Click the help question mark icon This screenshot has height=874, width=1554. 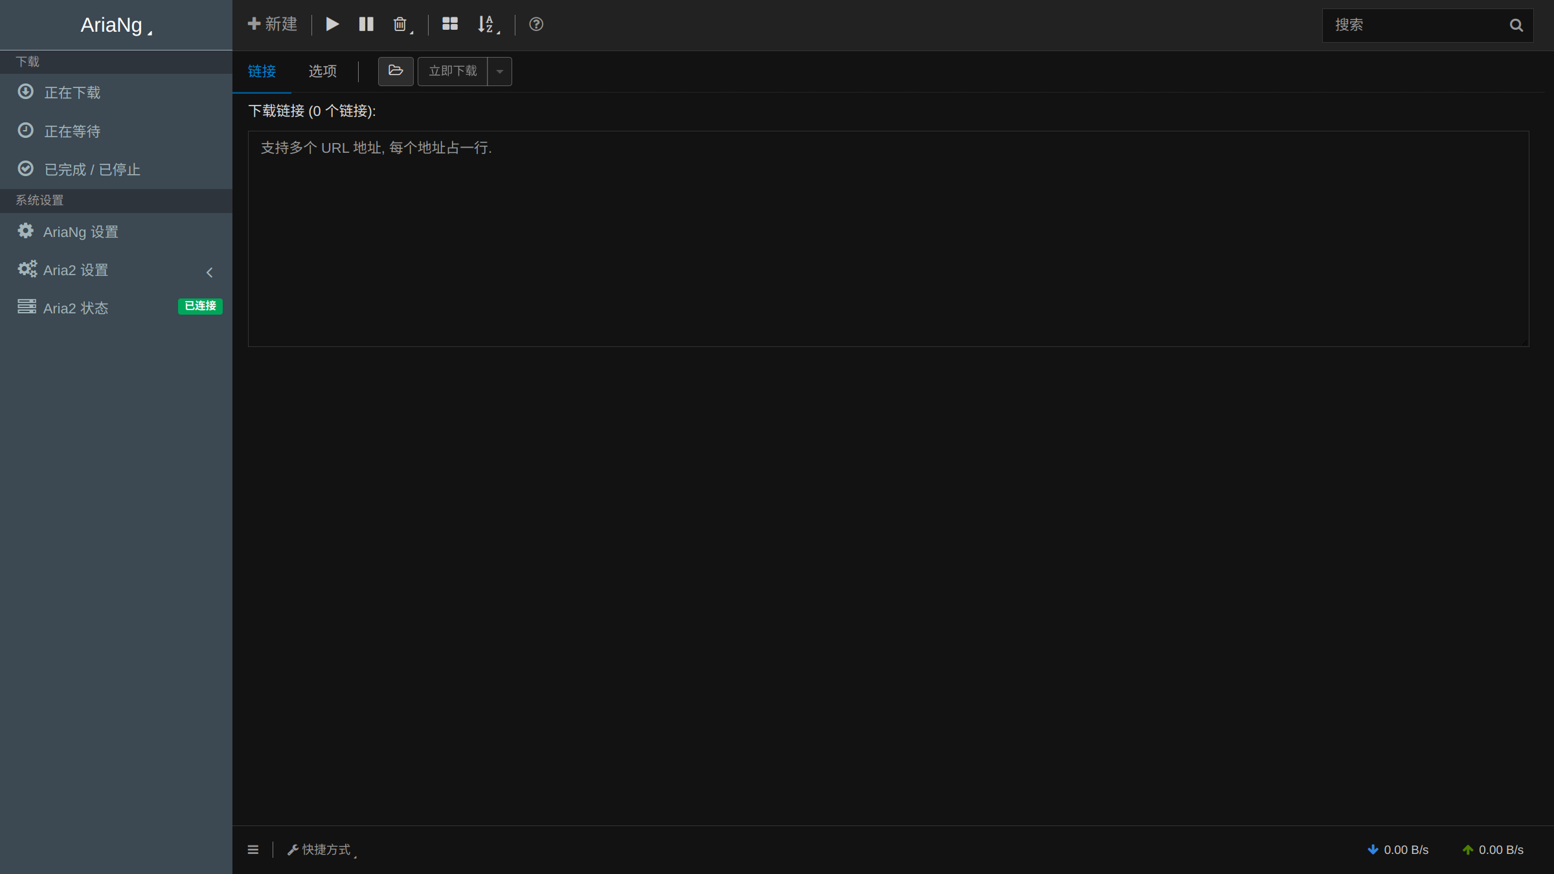click(x=536, y=25)
